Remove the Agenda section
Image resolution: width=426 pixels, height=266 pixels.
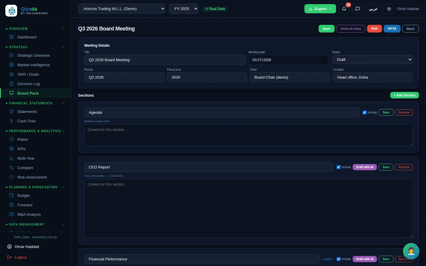pos(404,112)
